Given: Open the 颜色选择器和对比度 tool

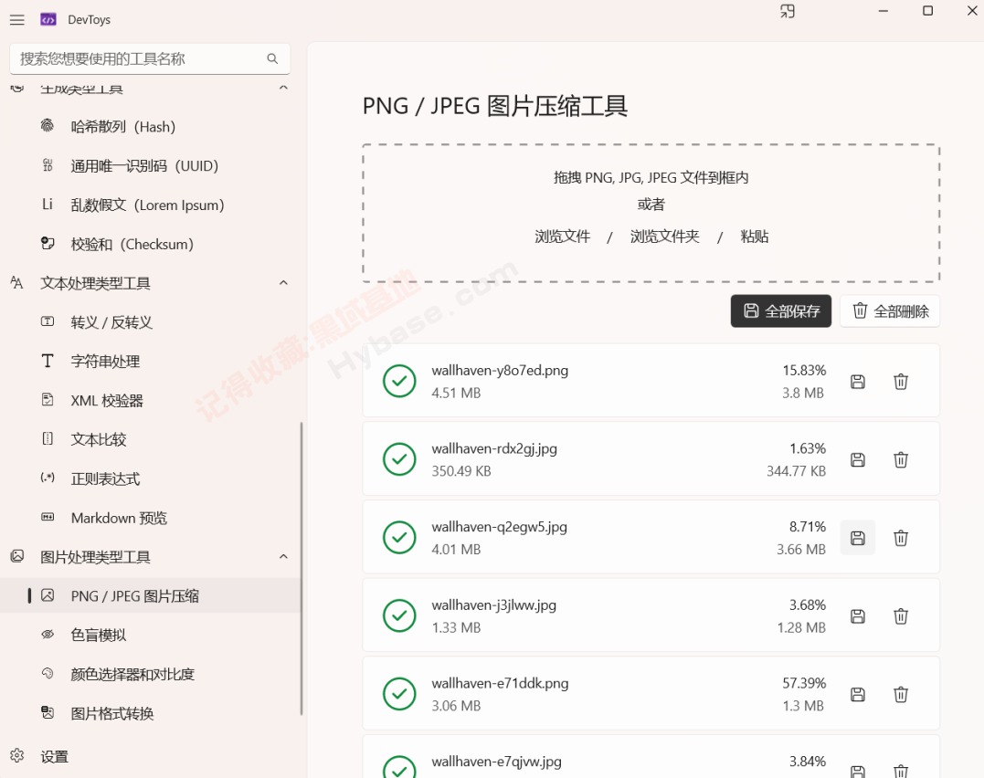Looking at the screenshot, I should pyautogui.click(x=151, y=674).
